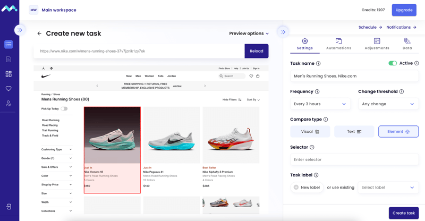Click the logout icon at the sidebar bottom
The height and width of the screenshot is (221, 425).
coord(8,207)
